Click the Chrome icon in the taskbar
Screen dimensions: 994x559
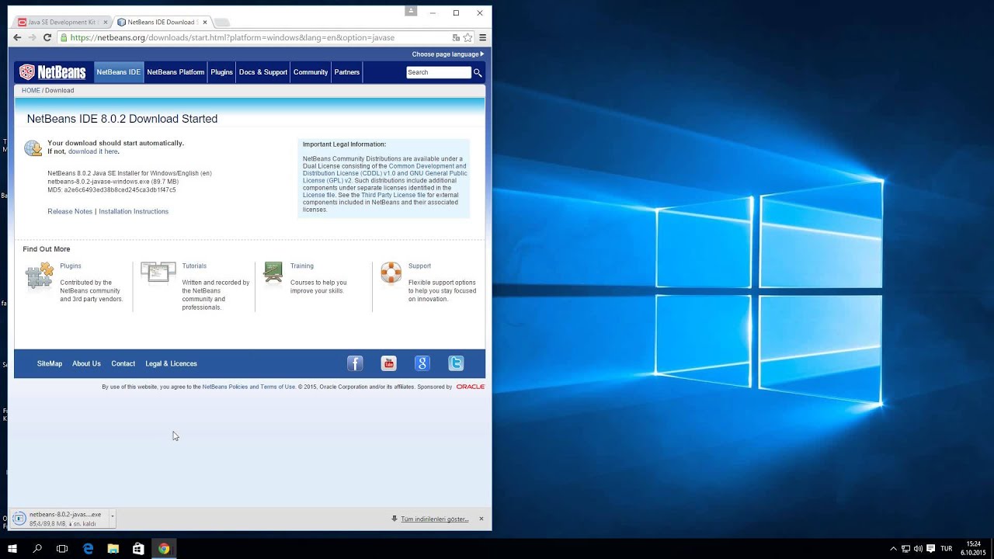pyautogui.click(x=164, y=548)
